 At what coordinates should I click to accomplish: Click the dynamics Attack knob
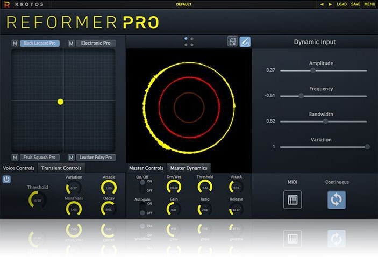[236, 187]
